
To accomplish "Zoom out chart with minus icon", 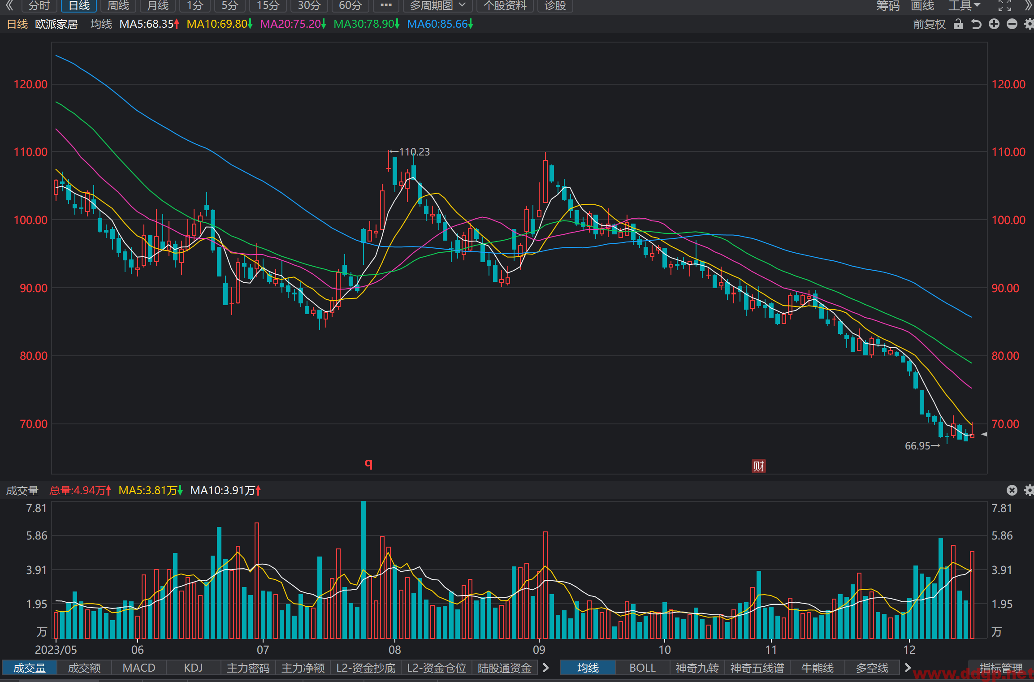I will (x=1012, y=24).
